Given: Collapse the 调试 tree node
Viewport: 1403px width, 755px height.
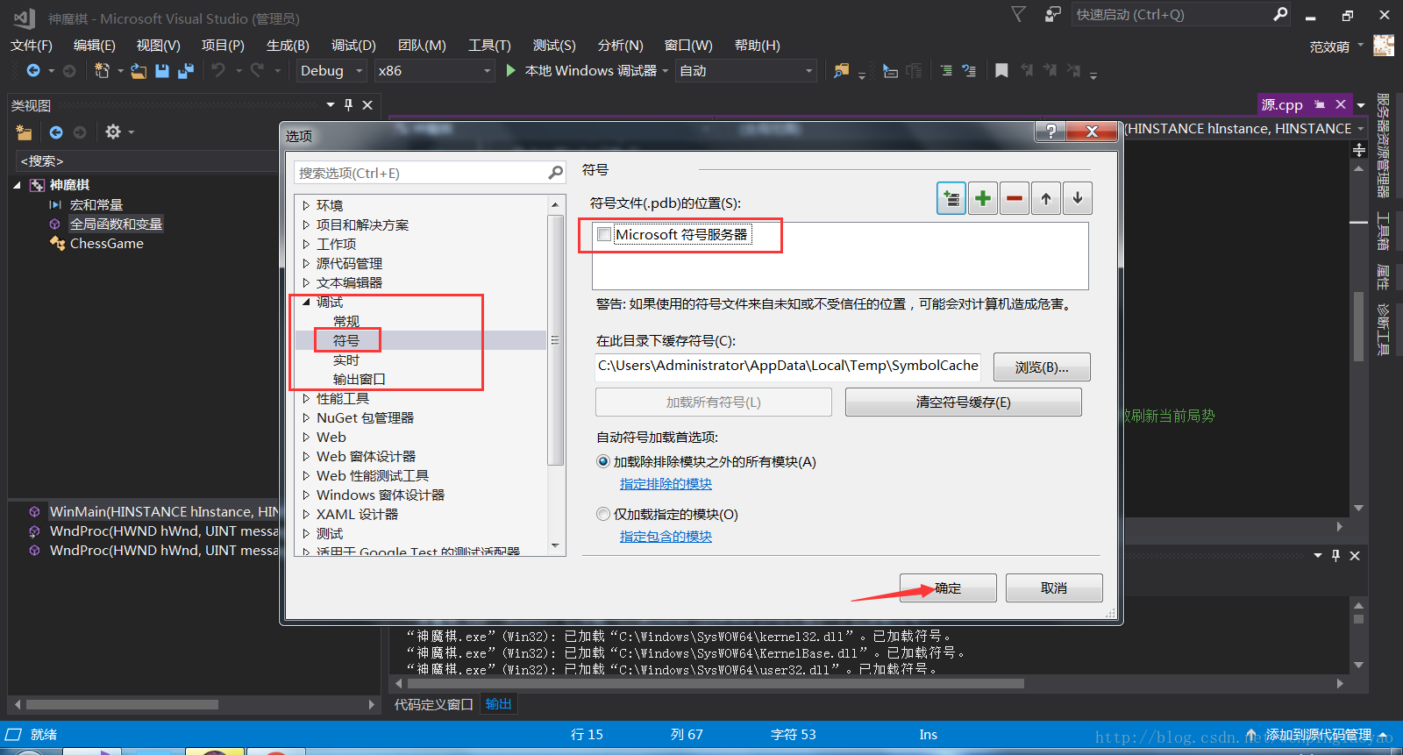Looking at the screenshot, I should click(306, 302).
